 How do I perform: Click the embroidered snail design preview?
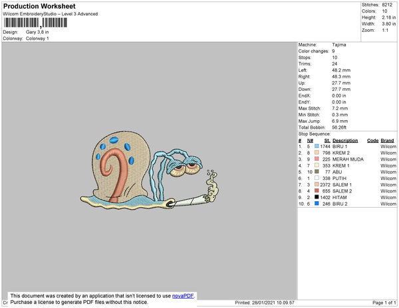coord(150,170)
